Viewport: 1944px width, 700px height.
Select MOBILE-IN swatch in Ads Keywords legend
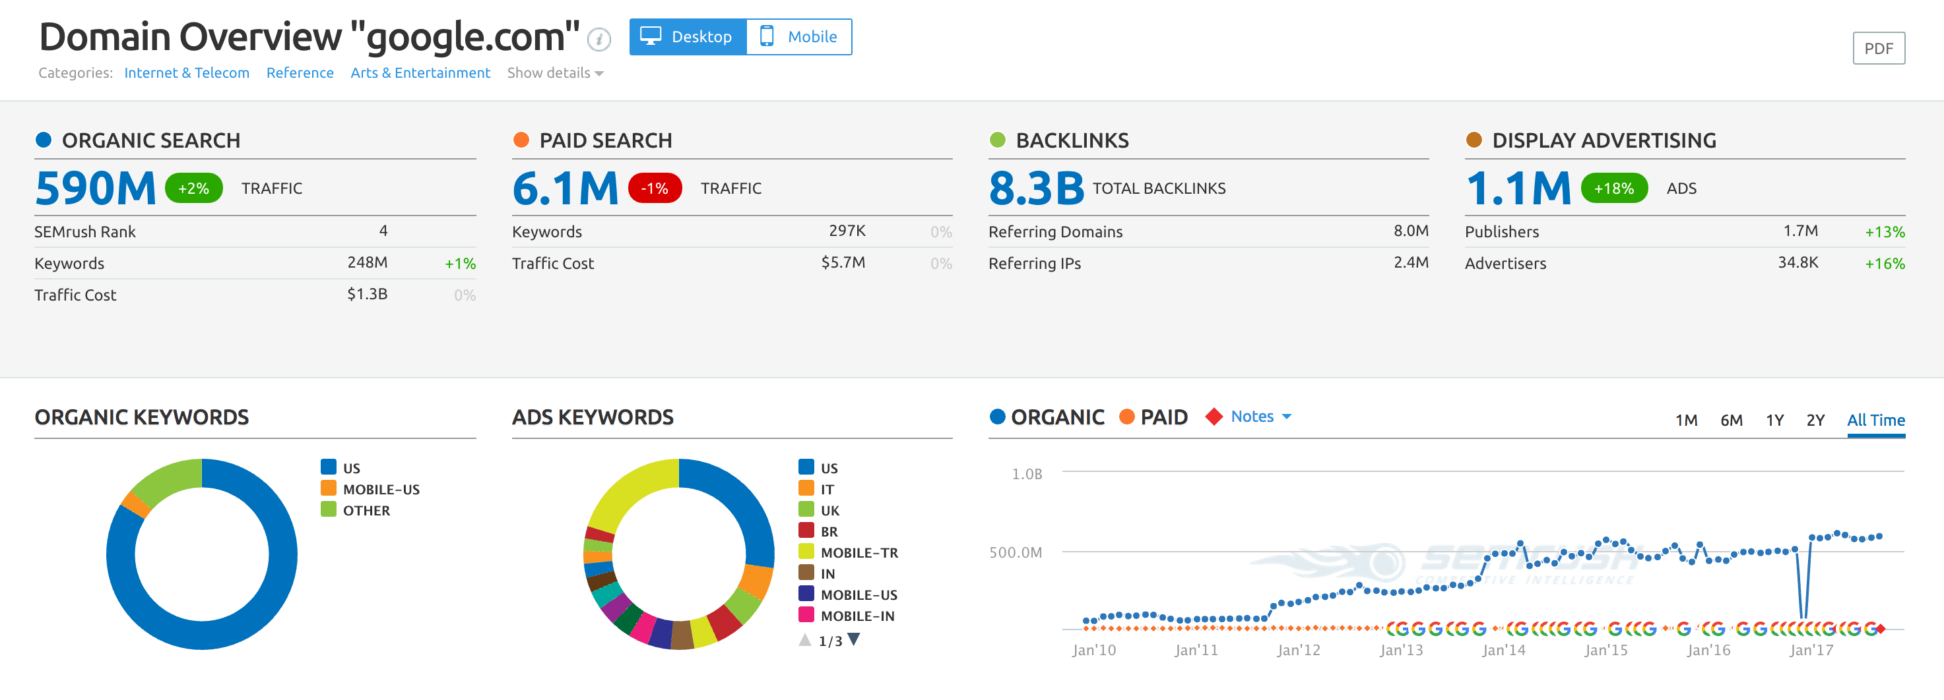coord(806,614)
